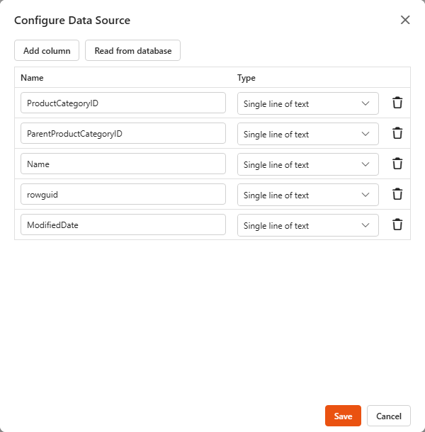Save the data source configuration

pos(343,416)
